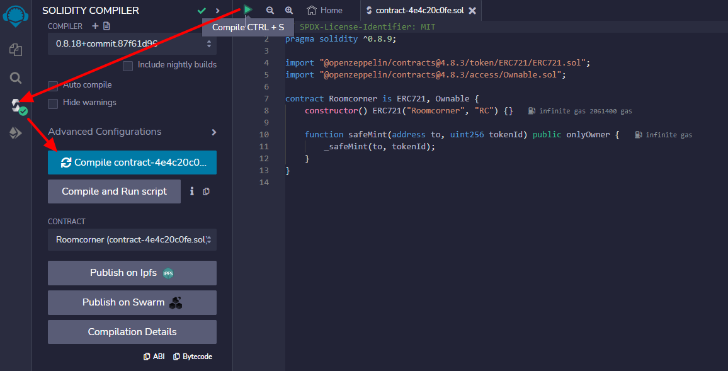Click the _safeMint(to, tokenId); line
Image resolution: width=728 pixels, height=371 pixels.
[x=380, y=147]
